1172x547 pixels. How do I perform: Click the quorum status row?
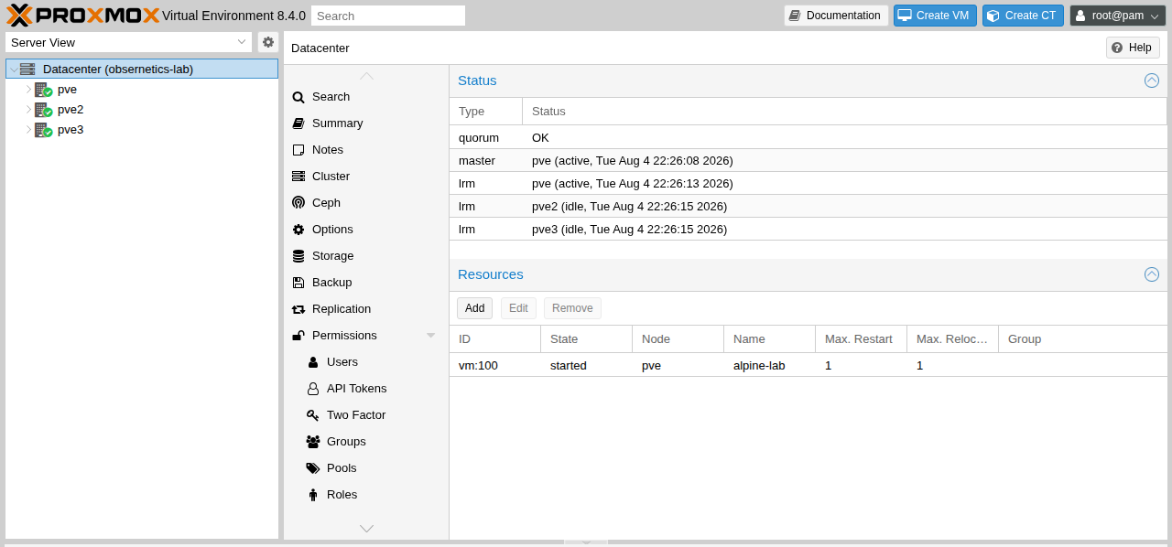[808, 137]
